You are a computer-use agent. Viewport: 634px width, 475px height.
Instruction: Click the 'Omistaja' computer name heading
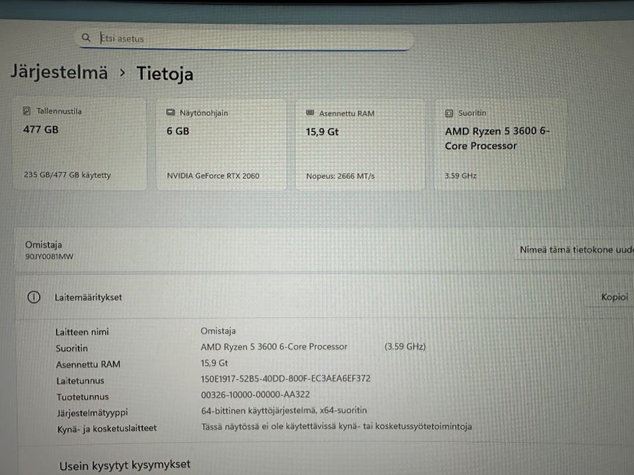[x=44, y=245]
